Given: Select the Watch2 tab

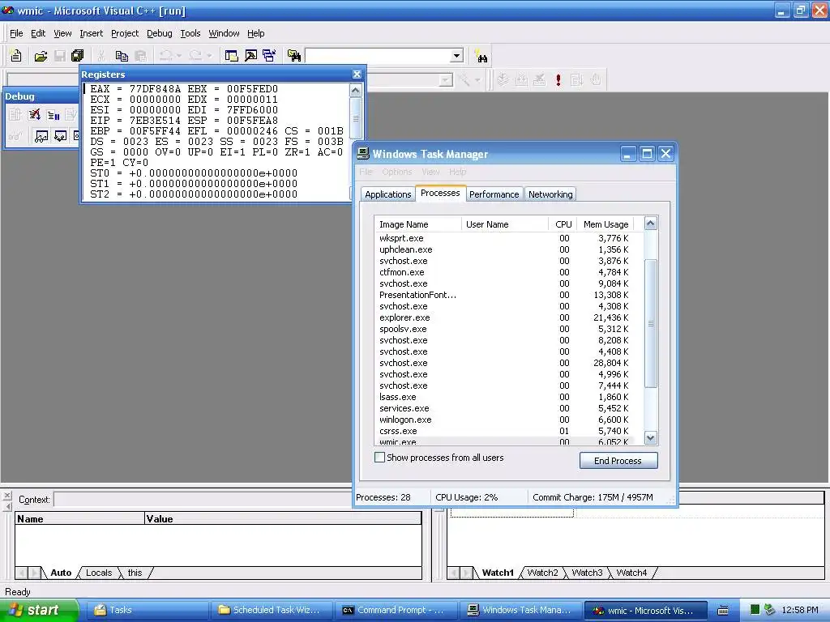Looking at the screenshot, I should [x=542, y=573].
